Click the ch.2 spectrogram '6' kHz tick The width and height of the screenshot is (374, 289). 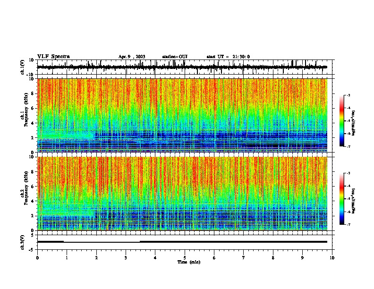pyautogui.click(x=33, y=187)
